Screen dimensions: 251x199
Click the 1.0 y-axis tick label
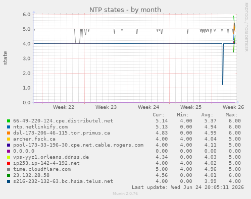tap(27, 88)
